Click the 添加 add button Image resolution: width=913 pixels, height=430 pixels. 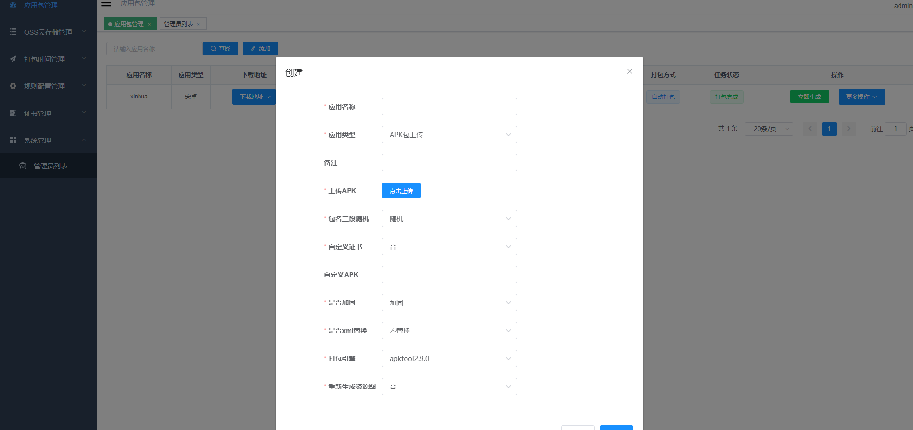coord(260,49)
